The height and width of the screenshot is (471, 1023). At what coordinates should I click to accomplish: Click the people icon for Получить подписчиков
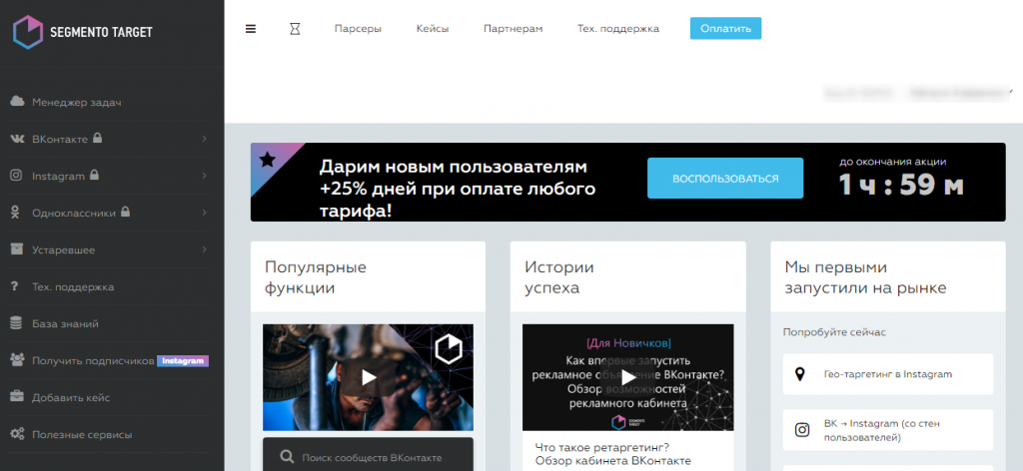tap(18, 360)
